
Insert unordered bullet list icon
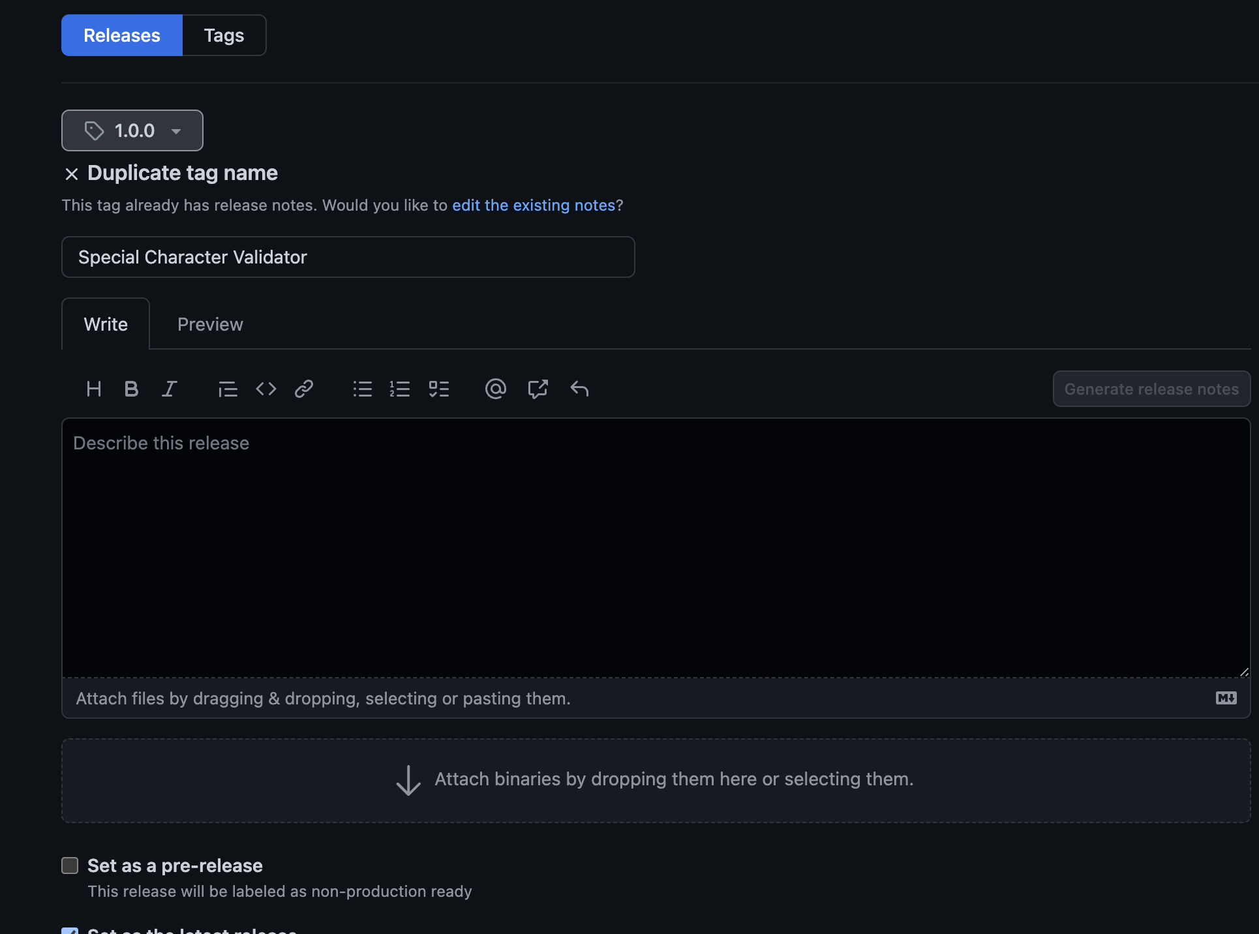click(363, 389)
